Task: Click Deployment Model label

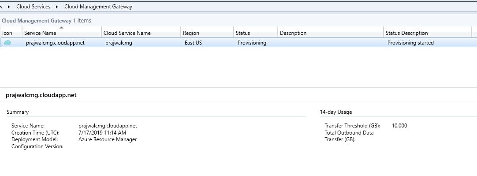Action: pos(35,139)
